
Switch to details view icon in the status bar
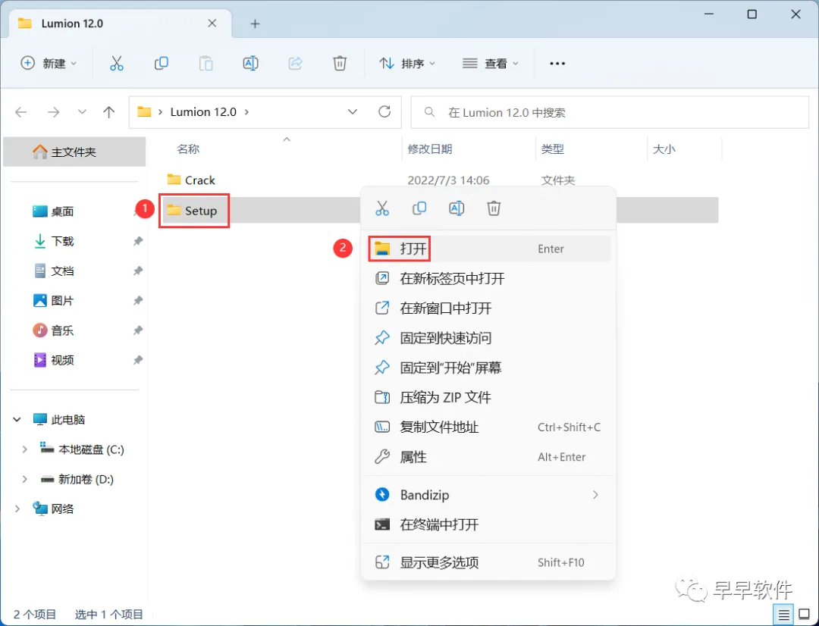(x=783, y=615)
